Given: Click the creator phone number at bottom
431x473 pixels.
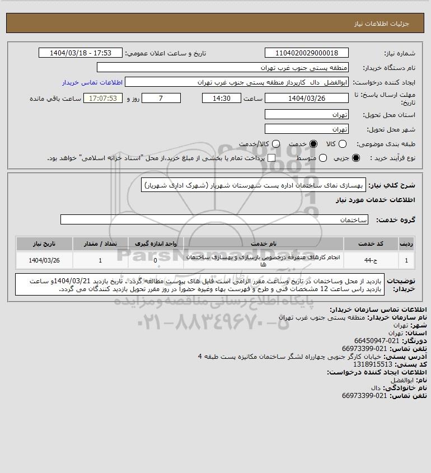Looking at the screenshot, I should [x=364, y=396].
